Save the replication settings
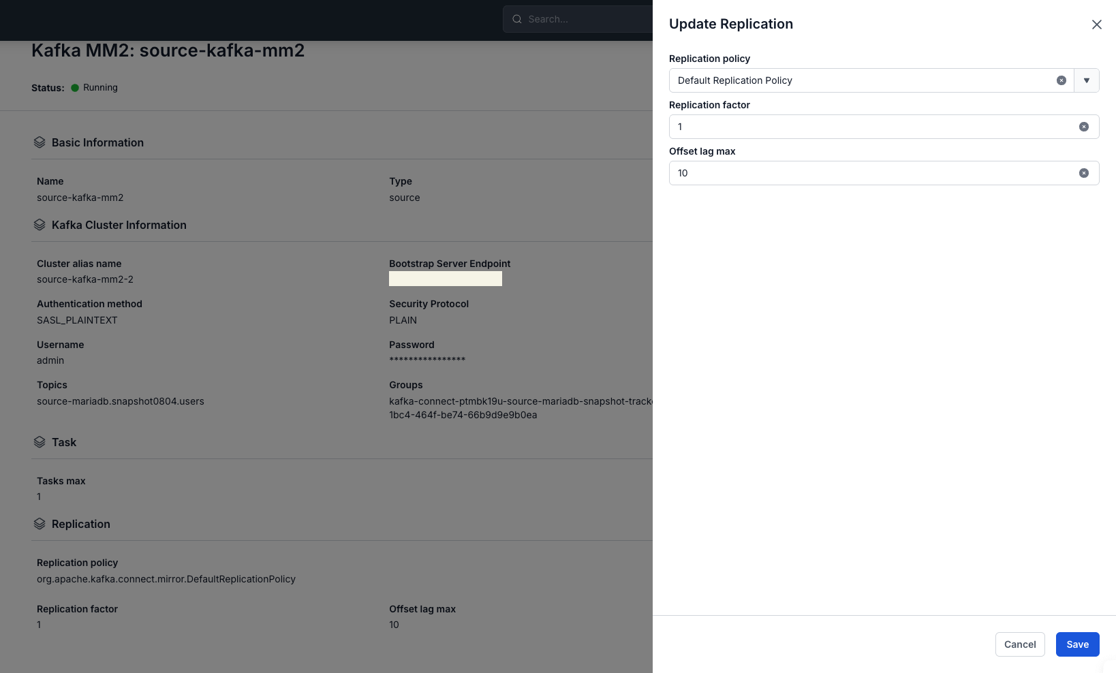Image resolution: width=1116 pixels, height=673 pixels. click(1077, 644)
